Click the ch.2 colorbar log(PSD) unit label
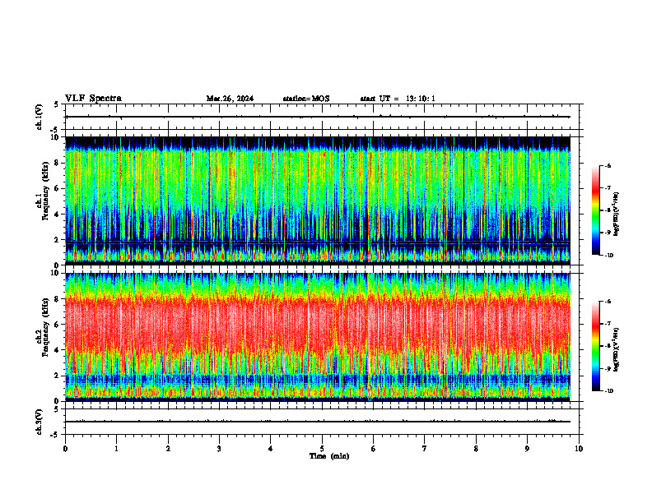This screenshot has height=503, width=652. coord(616,349)
